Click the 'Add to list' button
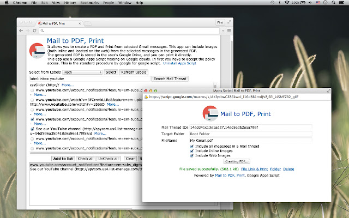Viewport: 349px width, 218px height. click(63, 158)
